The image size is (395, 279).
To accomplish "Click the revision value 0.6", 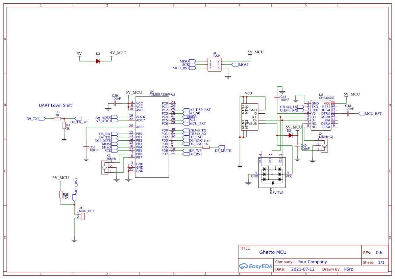I will pyautogui.click(x=379, y=252).
